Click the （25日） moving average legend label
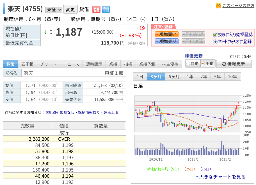256x185 pixels. pyautogui.click(x=189, y=169)
